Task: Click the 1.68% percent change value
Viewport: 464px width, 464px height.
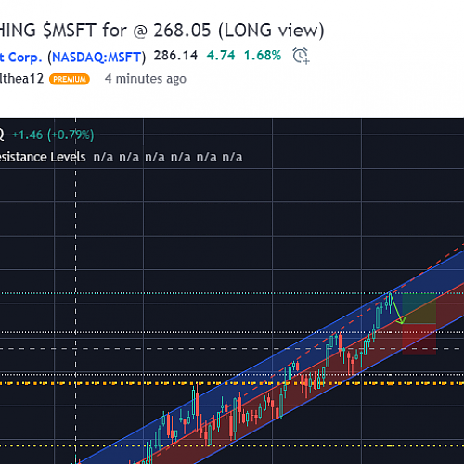Action: [263, 56]
